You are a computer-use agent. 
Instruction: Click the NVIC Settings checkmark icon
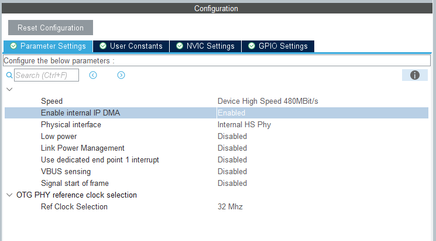(x=180, y=46)
